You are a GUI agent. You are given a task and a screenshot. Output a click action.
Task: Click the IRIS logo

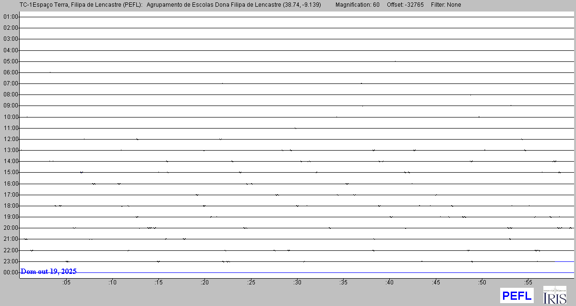pos(554,295)
